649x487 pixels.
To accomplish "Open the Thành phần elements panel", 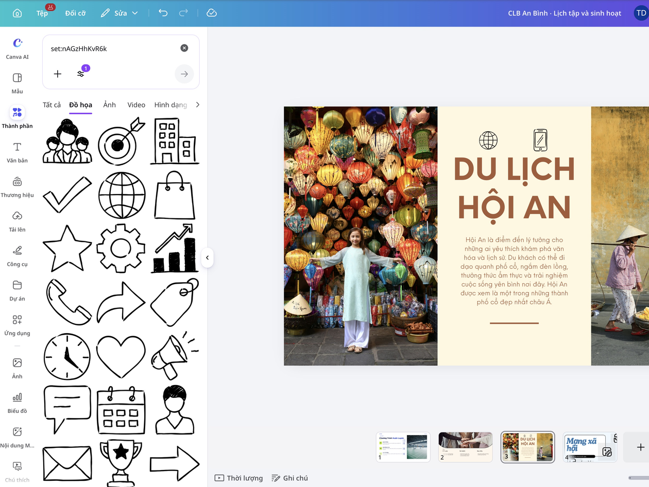I will (x=17, y=117).
